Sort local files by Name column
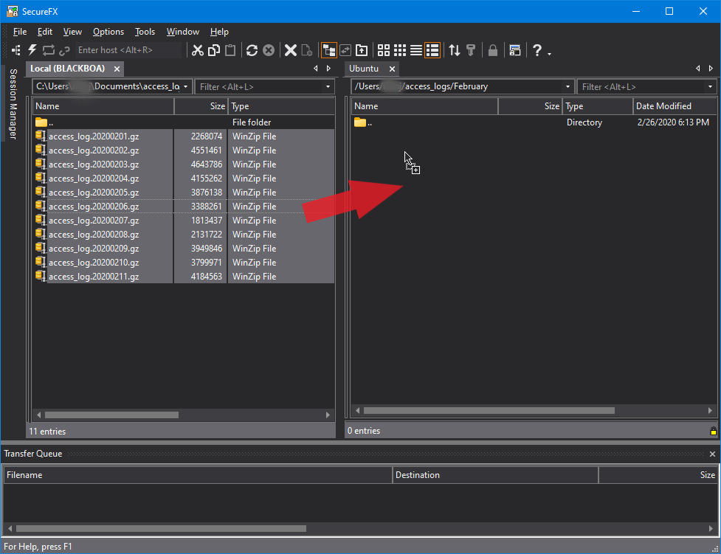This screenshot has height=554, width=721. (x=103, y=106)
